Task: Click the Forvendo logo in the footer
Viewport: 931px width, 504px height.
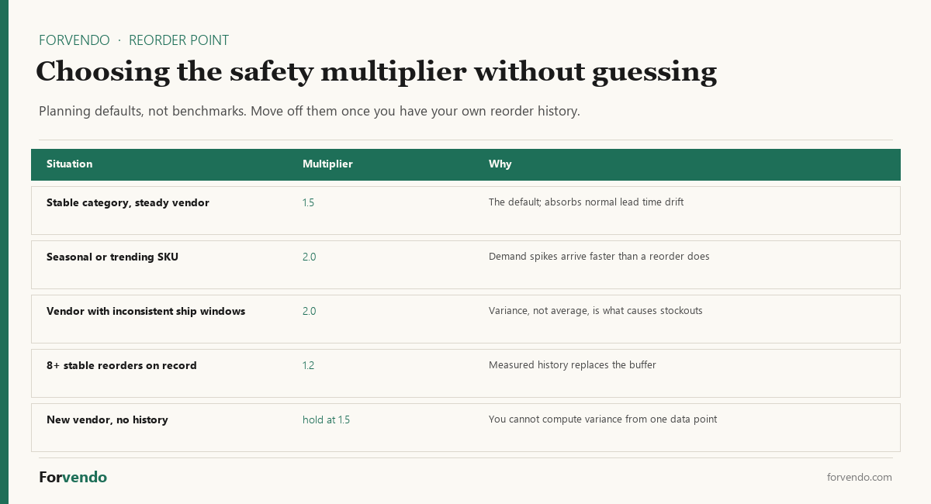Action: click(73, 477)
